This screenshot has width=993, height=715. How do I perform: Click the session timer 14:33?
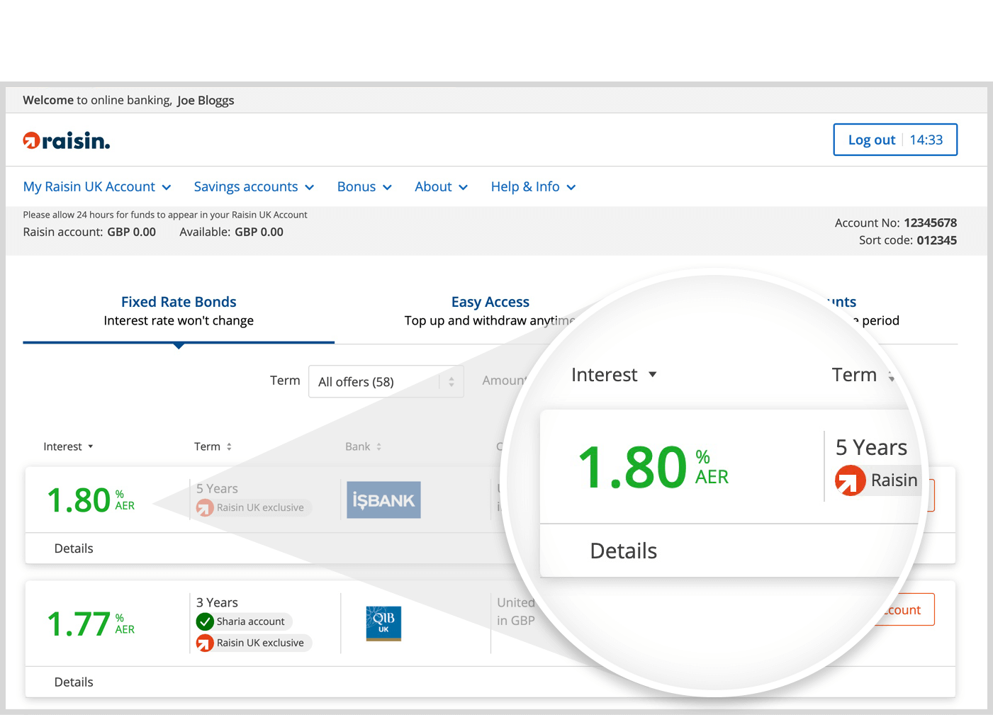926,140
